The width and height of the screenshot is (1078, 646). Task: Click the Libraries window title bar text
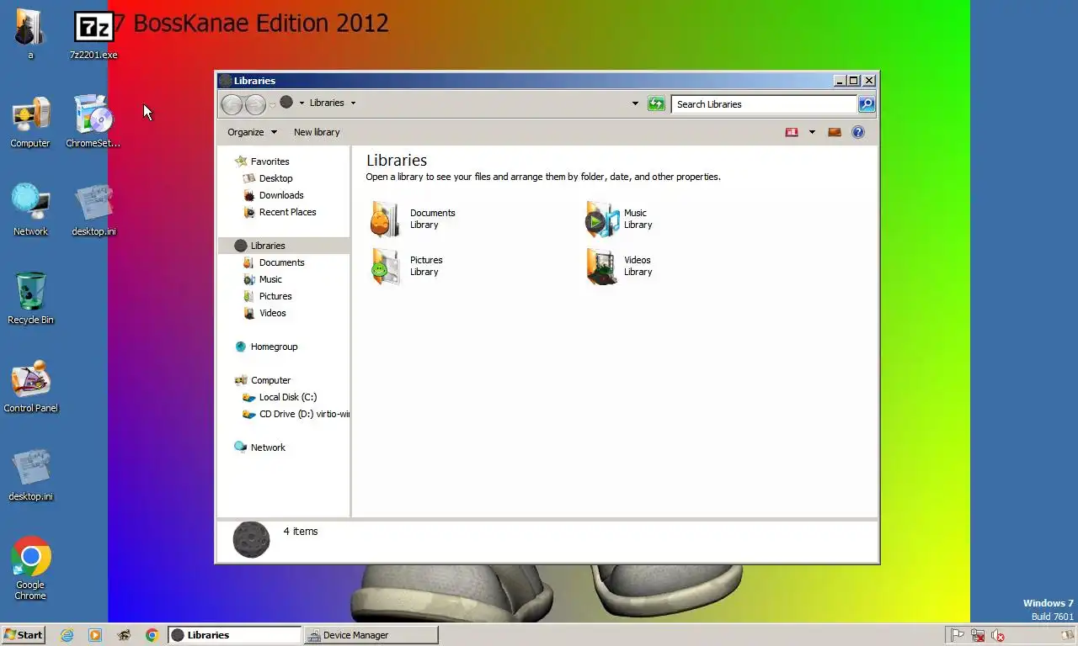(254, 81)
